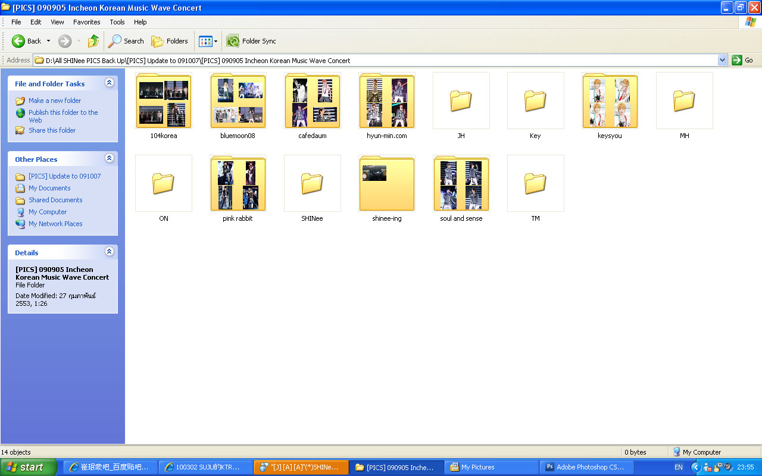Viewport: 762px width, 476px height.
Task: Click the Go button beside address bar
Action: coord(742,60)
